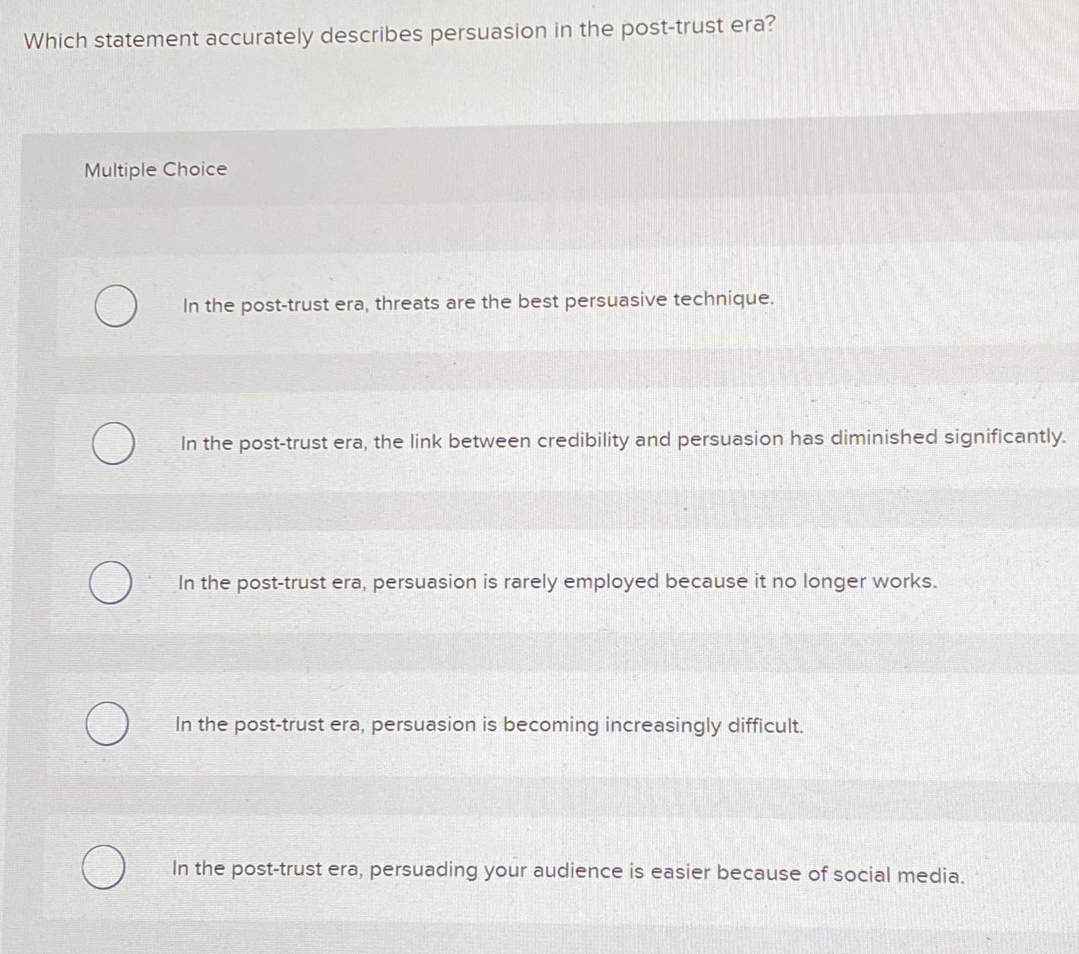This screenshot has width=1079, height=954.
Task: Mark the radio button for 'increasingly difficult'
Action: click(107, 723)
